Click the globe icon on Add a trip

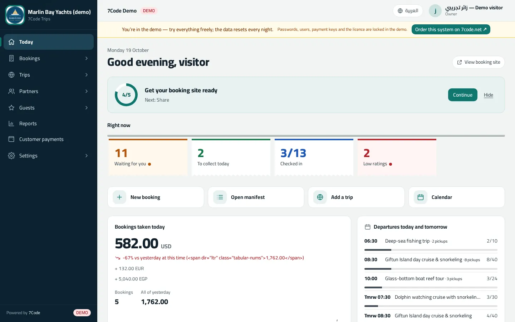coord(320,197)
